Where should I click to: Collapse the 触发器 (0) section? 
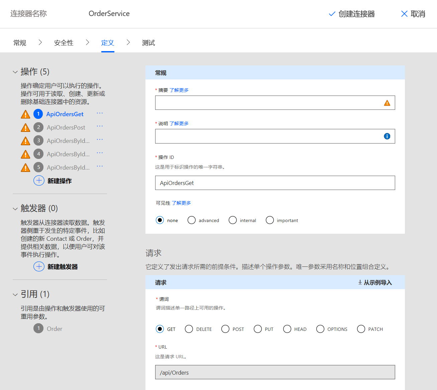(x=15, y=208)
